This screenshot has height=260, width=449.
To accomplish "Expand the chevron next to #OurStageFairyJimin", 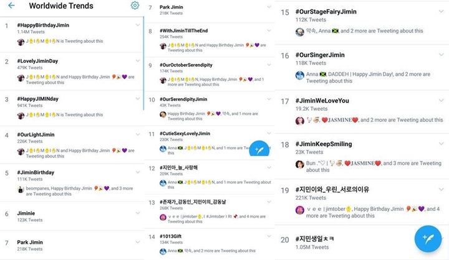I will pyautogui.click(x=441, y=11).
